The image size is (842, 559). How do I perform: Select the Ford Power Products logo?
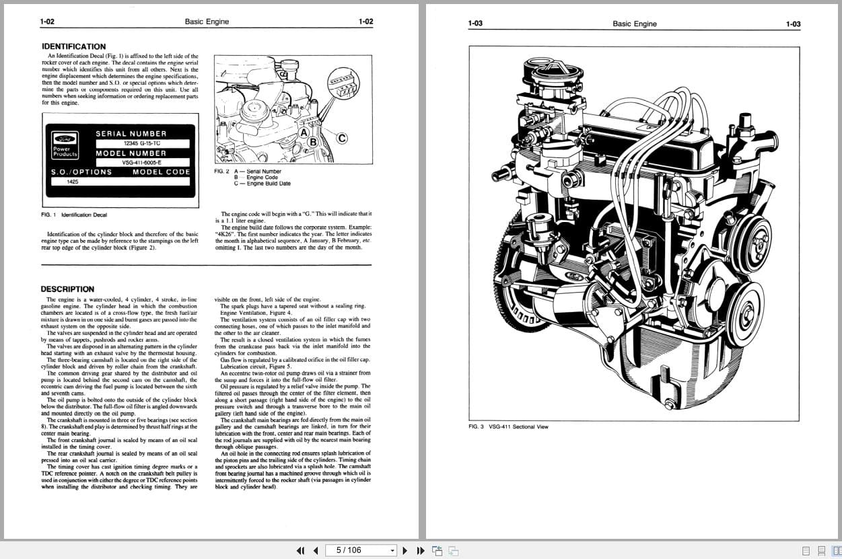tap(65, 143)
